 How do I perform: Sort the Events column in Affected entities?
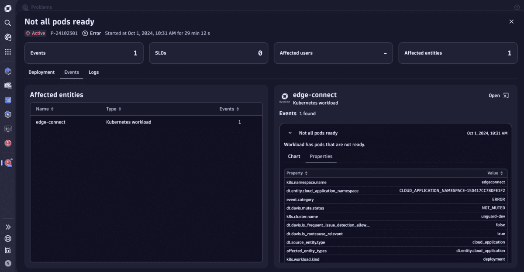click(x=237, y=109)
